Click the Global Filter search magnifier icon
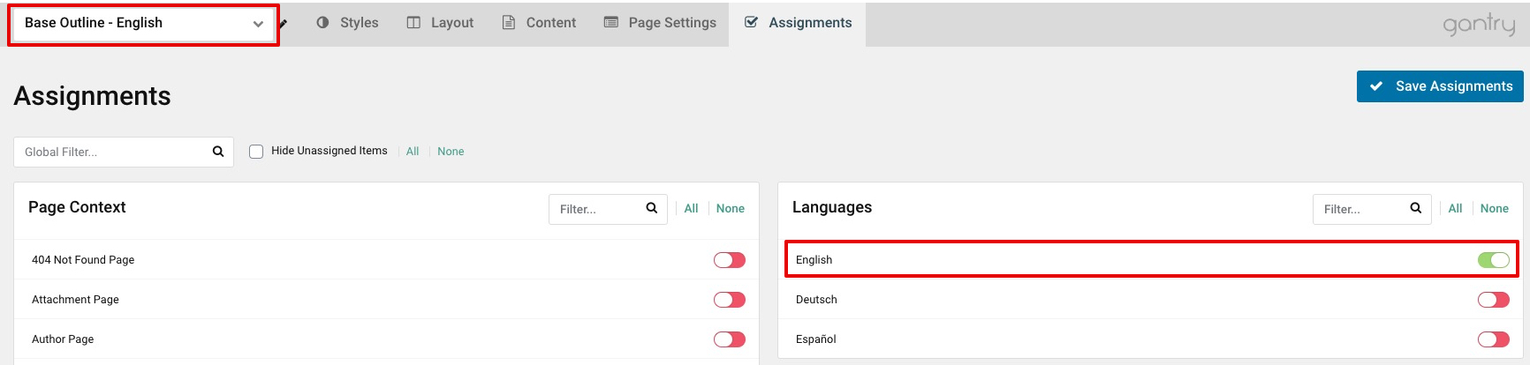 pyautogui.click(x=218, y=152)
